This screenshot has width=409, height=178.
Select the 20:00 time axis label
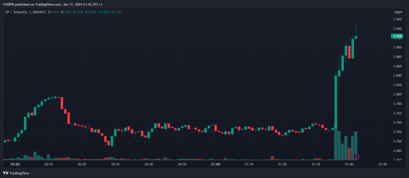point(15,164)
